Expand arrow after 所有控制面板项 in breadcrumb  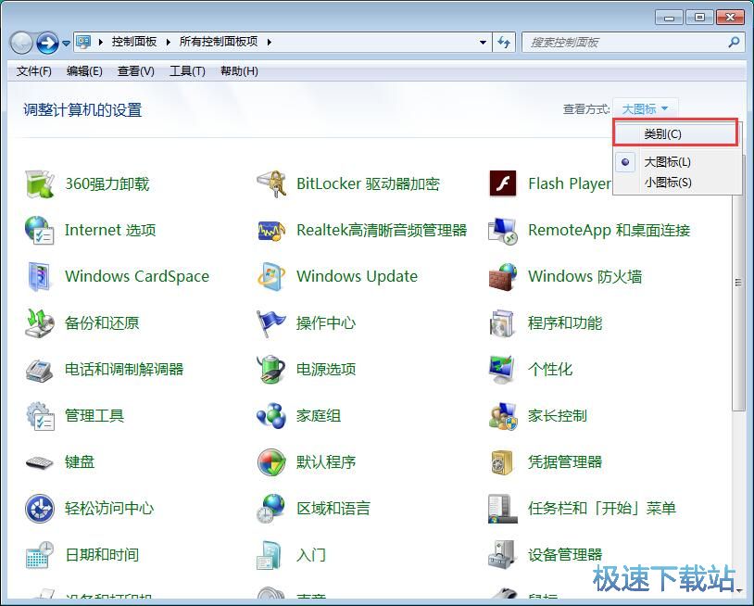[270, 43]
